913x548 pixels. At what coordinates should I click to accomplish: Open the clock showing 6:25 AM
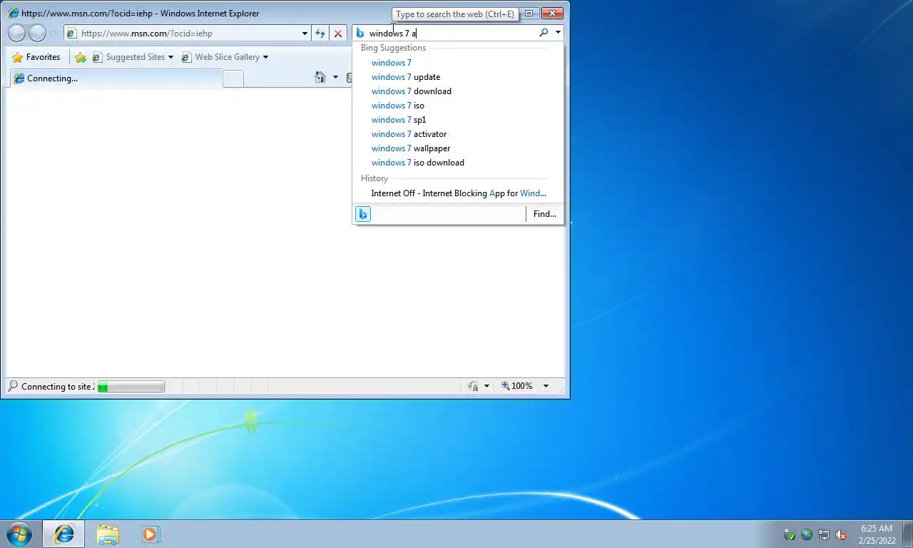(877, 534)
